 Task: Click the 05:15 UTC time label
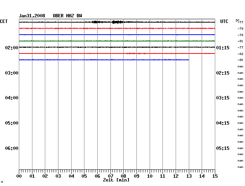(x=223, y=148)
